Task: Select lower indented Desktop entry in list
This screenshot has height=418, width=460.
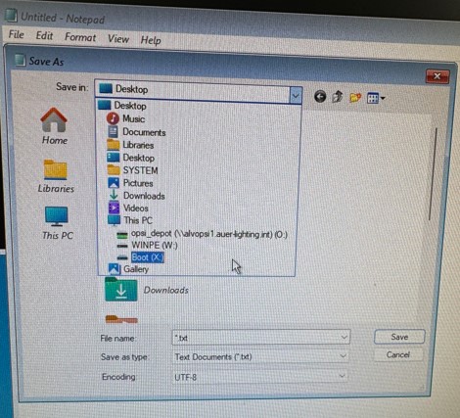Action: 199,158
